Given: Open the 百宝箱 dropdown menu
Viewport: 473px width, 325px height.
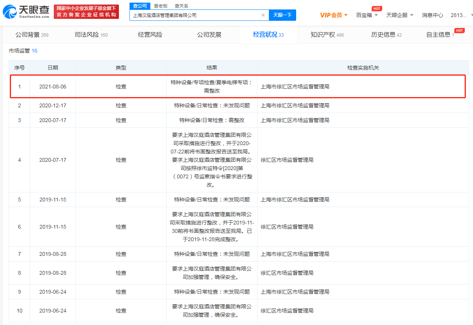Looking at the screenshot, I should (x=367, y=15).
